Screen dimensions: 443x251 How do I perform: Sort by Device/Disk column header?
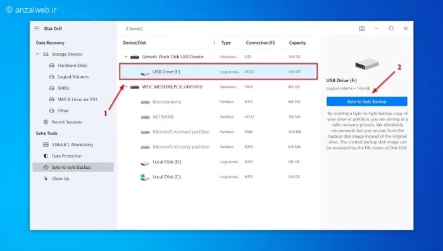(134, 42)
